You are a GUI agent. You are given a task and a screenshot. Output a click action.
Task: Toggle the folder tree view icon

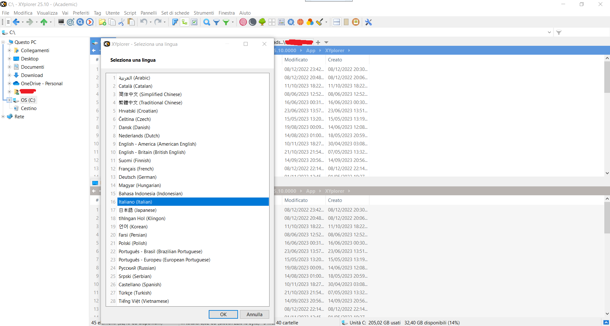[x=185, y=22]
